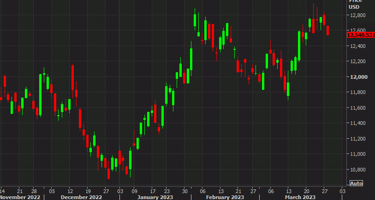The width and height of the screenshot is (375, 200).
Task: Select the February 2023 month label
Action: click(225, 197)
